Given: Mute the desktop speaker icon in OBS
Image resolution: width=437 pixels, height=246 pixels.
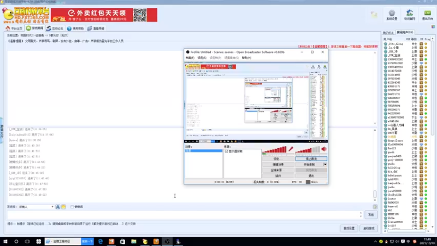Looking at the screenshot, I should [324, 149].
